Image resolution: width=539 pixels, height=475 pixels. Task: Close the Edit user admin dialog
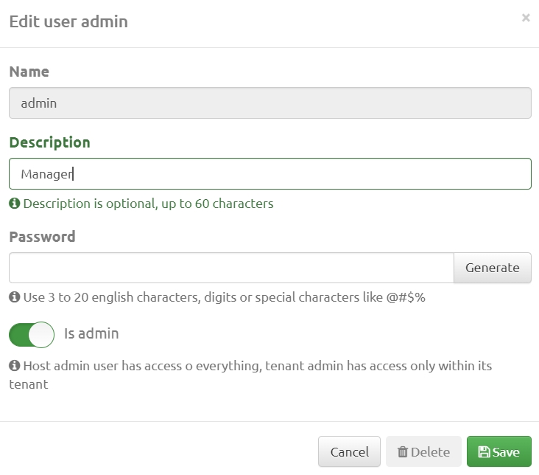pos(525,18)
